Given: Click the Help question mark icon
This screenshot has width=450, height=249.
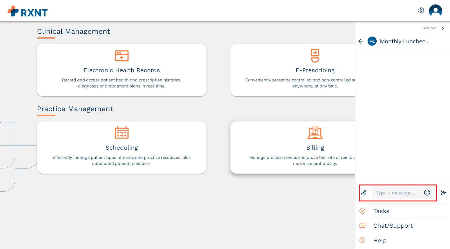Looking at the screenshot, I should click(363, 240).
